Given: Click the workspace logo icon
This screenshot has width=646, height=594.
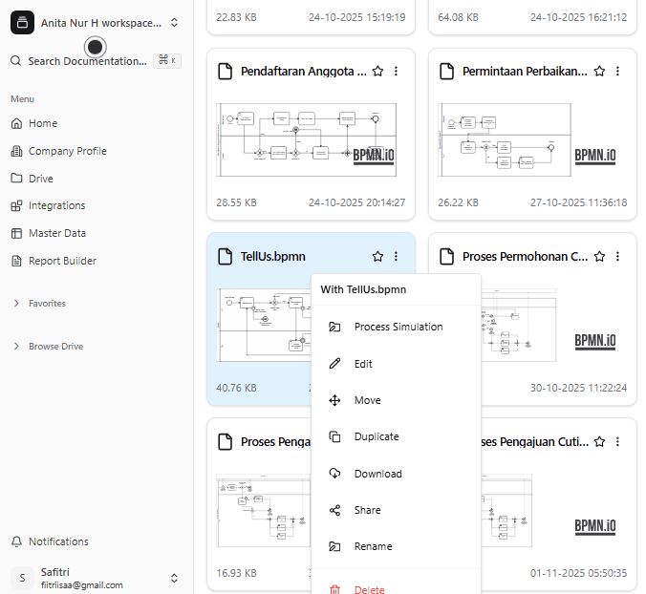Looking at the screenshot, I should 22,23.
